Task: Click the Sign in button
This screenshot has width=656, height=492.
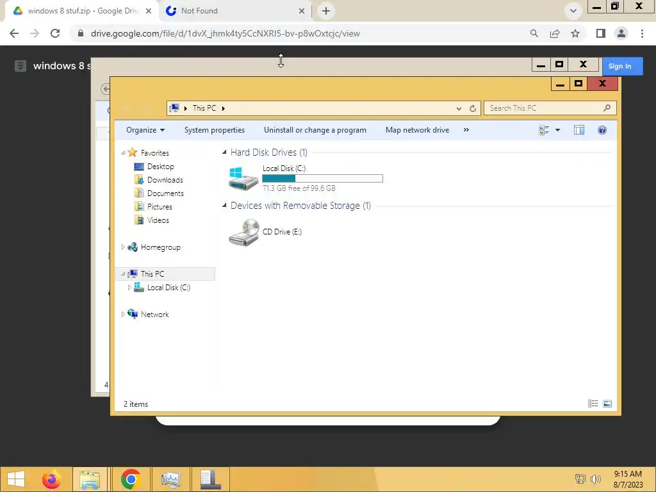Action: tap(622, 66)
